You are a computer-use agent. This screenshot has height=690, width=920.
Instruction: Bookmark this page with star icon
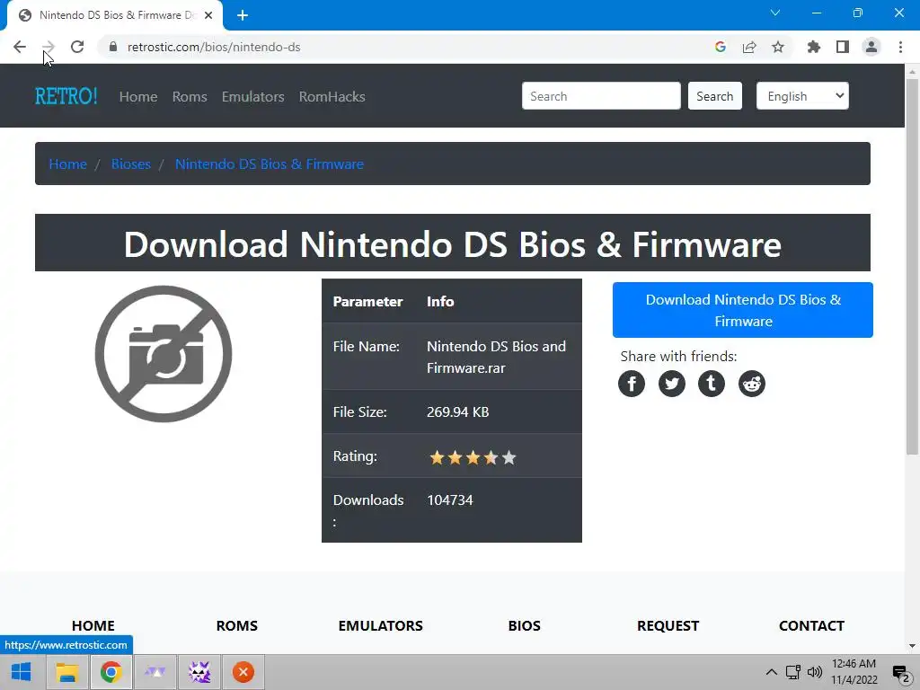pyautogui.click(x=778, y=47)
